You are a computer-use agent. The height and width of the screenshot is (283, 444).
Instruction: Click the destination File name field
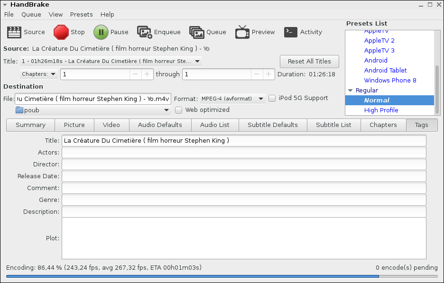pos(93,99)
